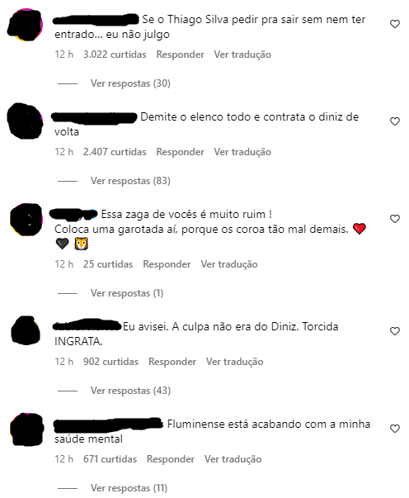Expand 'Ver respostas (43)' replies

[x=130, y=391]
